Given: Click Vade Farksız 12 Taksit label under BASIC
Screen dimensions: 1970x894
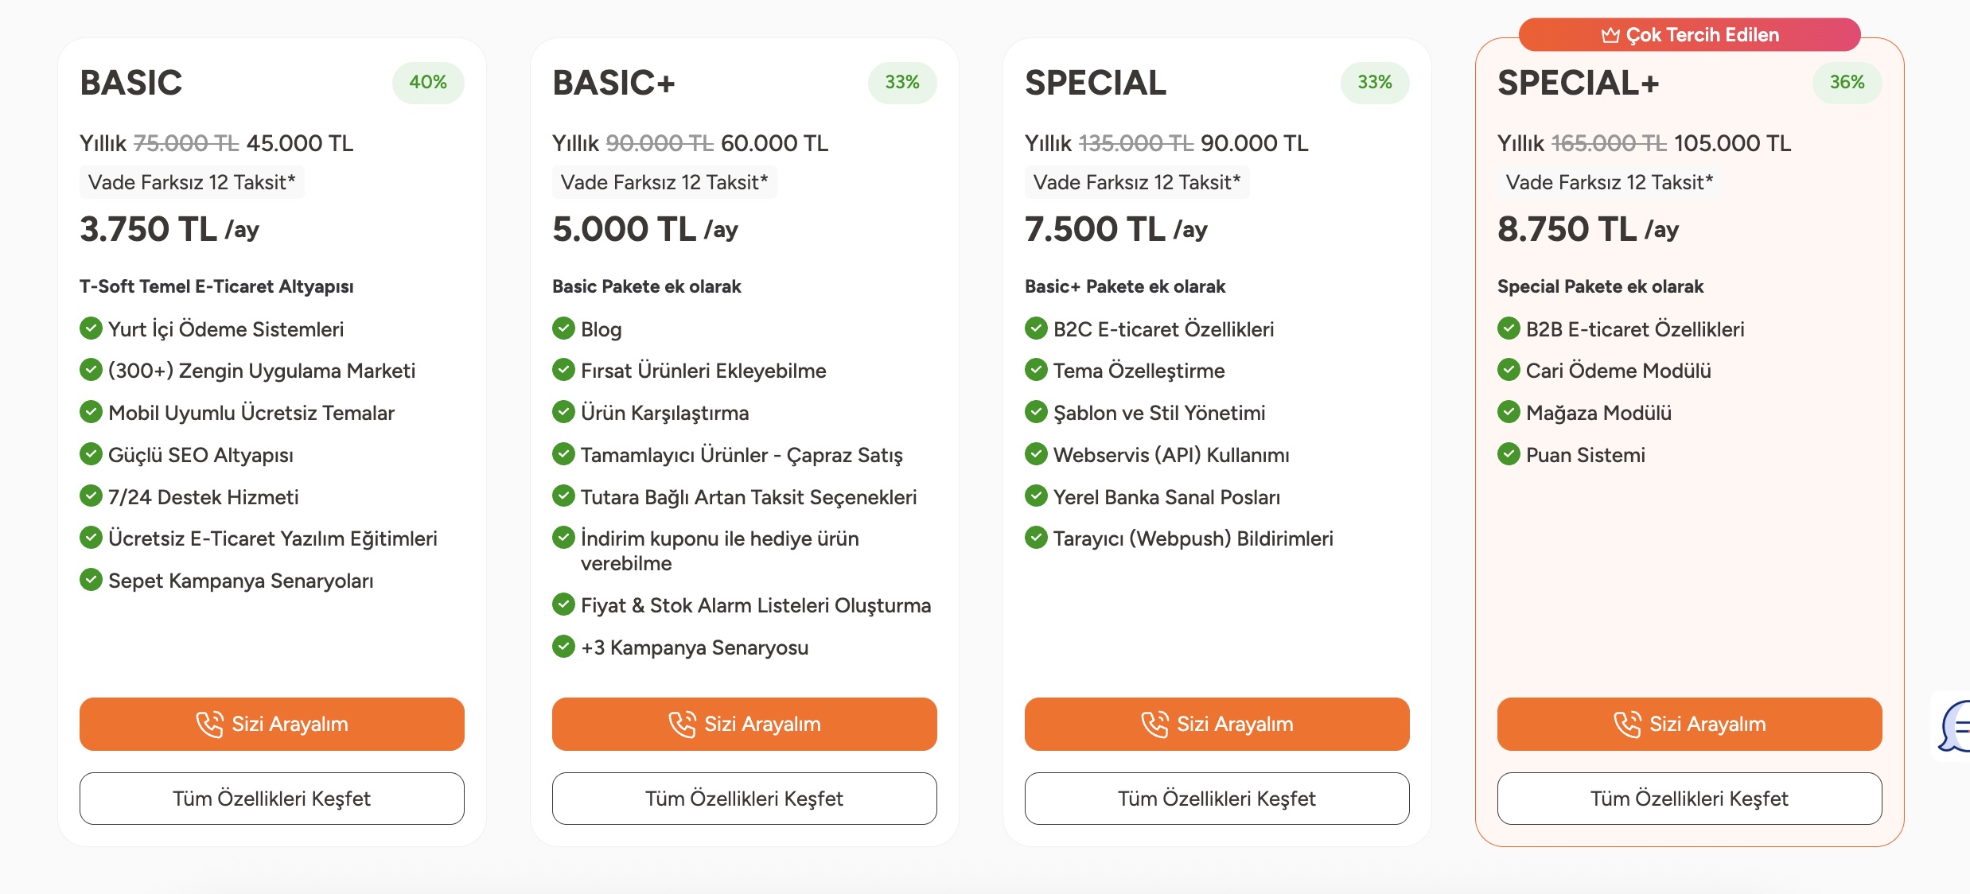Looking at the screenshot, I should [191, 181].
